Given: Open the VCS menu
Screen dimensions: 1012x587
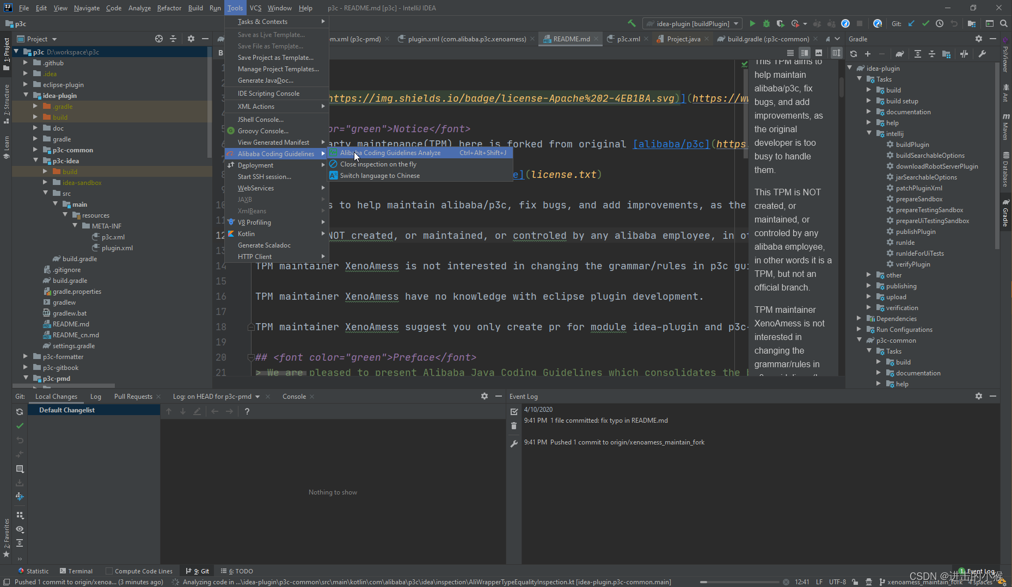Looking at the screenshot, I should click(x=255, y=8).
